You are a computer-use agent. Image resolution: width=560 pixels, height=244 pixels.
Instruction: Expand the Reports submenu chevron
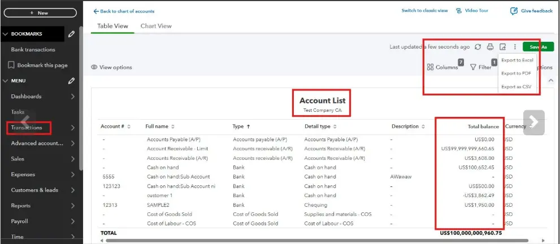(72, 206)
